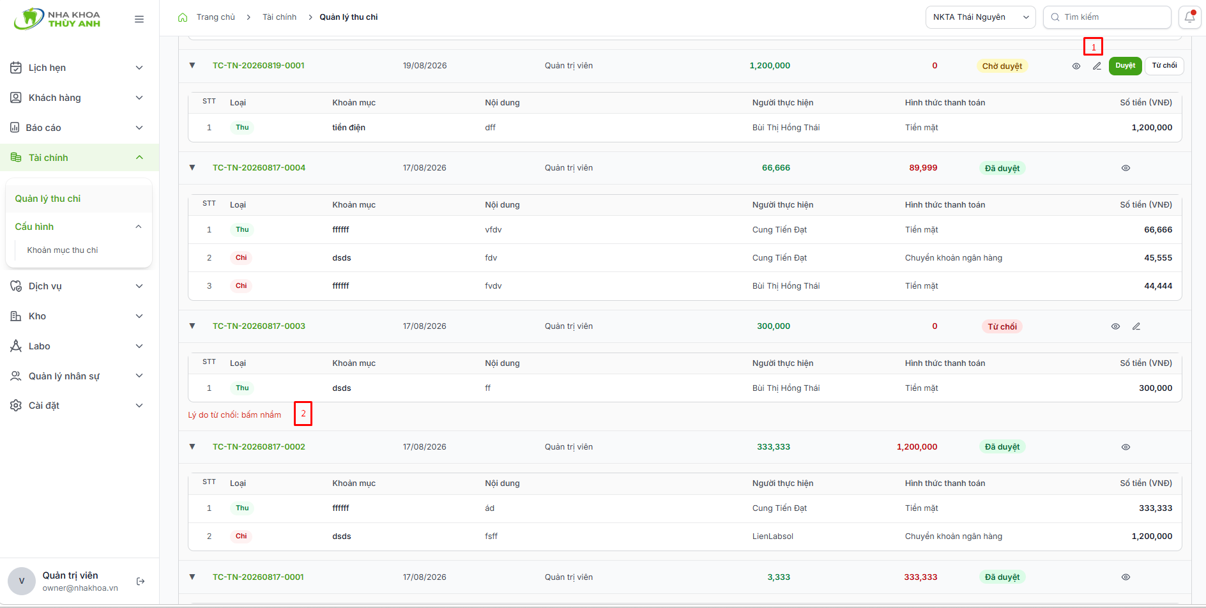View details of TC-TN-20260817-0001 via eye icon

pos(1126,577)
